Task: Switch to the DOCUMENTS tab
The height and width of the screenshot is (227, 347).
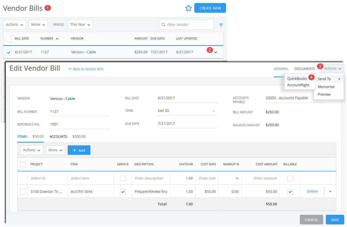Action: [305, 69]
